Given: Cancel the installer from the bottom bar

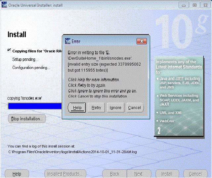Looking at the screenshot, I should coord(195,174).
